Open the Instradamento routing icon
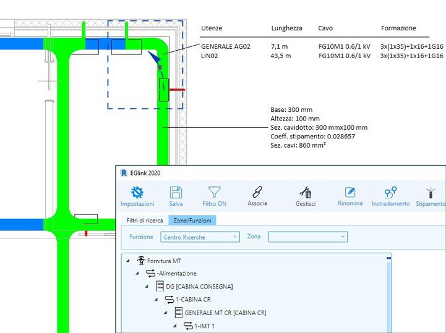The width and height of the screenshot is (446, 333). coord(390,192)
